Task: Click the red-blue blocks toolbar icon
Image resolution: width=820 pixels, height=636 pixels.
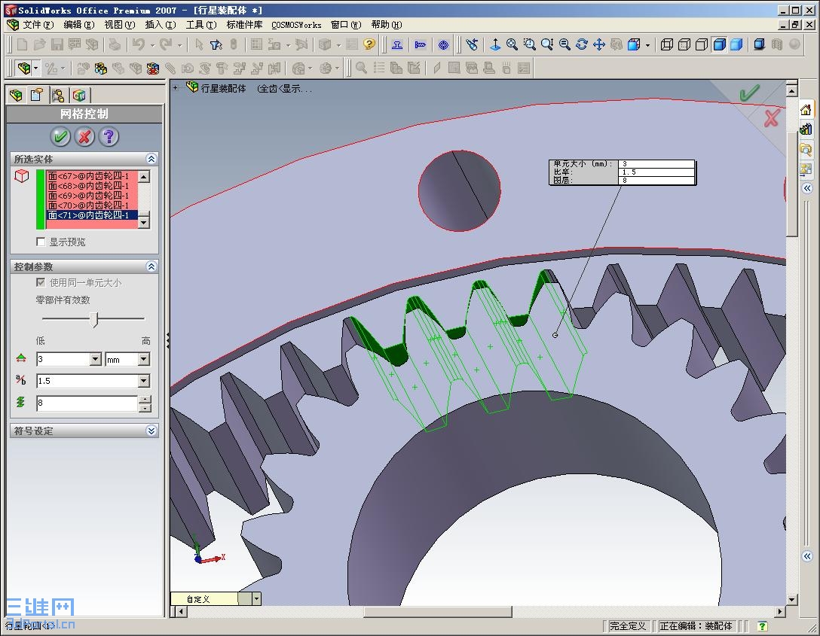Action: [x=153, y=68]
